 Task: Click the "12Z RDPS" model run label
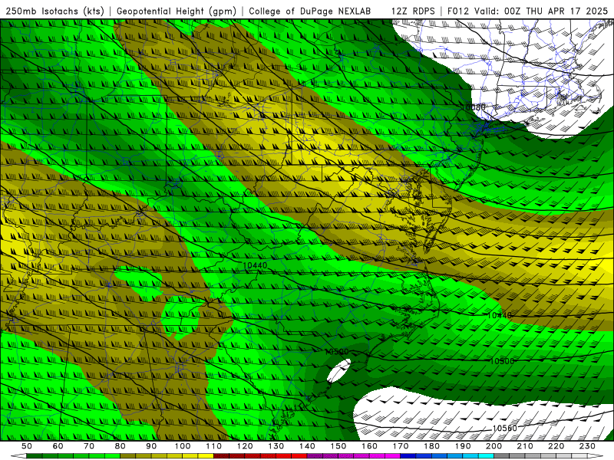[413, 11]
